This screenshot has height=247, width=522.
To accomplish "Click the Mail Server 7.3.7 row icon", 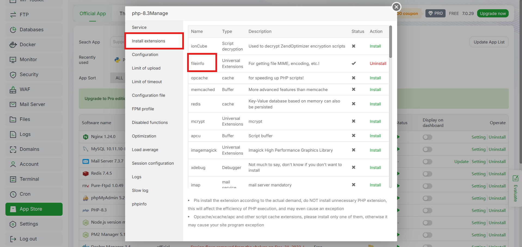I will coord(86,161).
